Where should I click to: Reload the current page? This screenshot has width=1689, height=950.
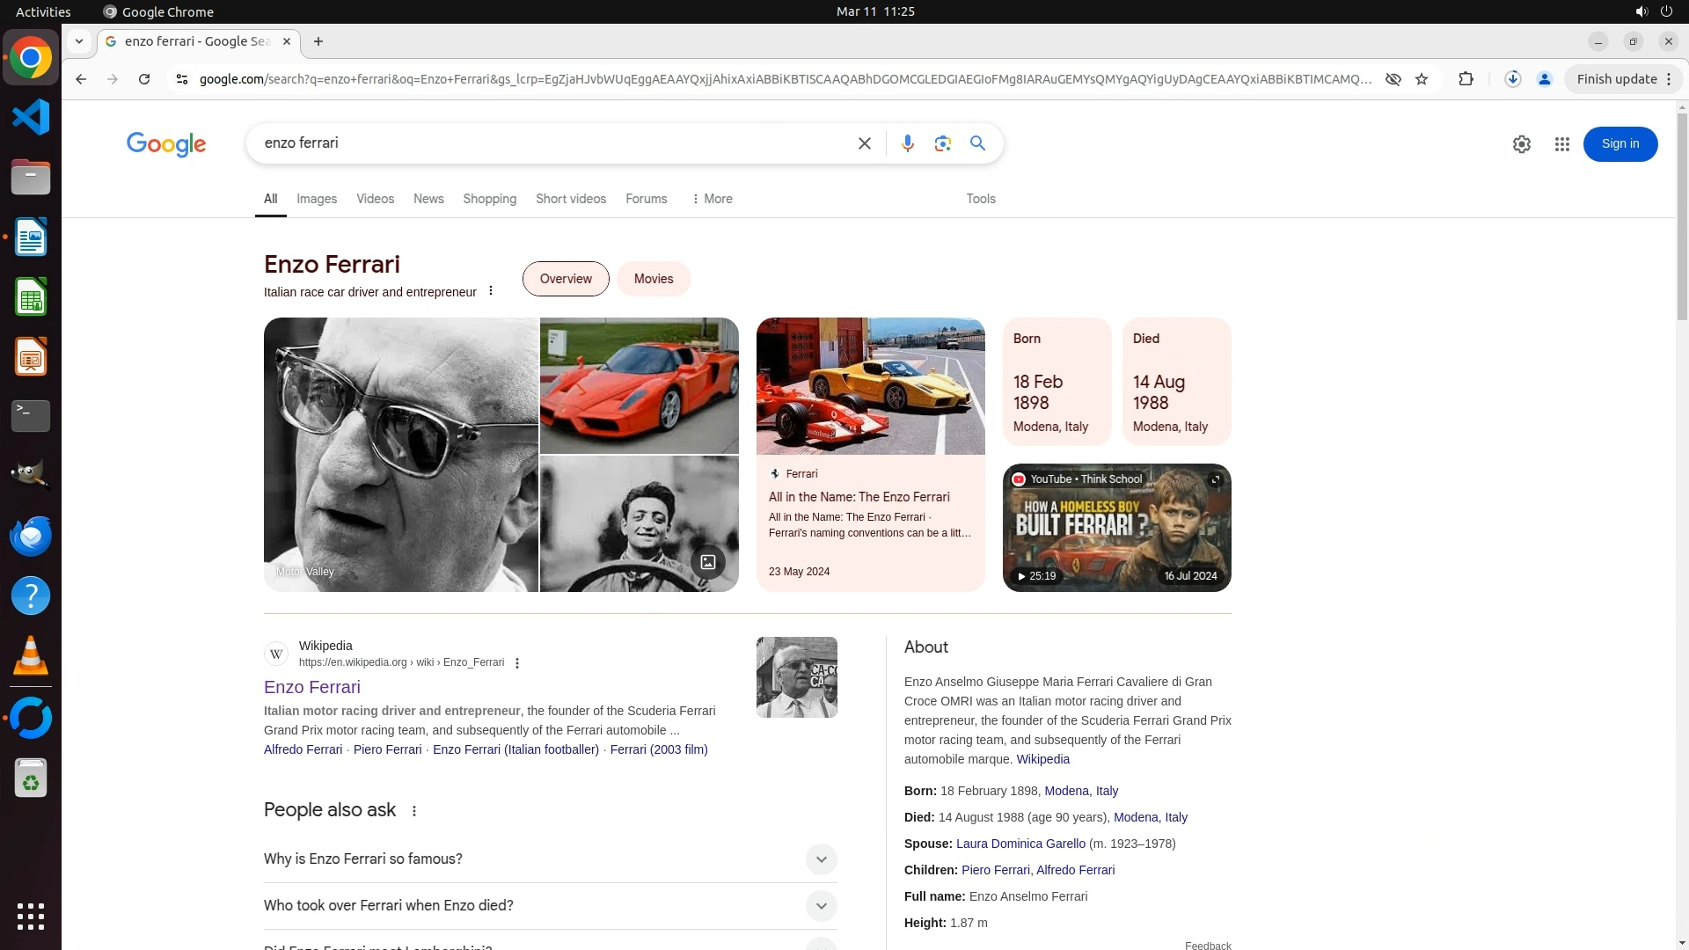tap(144, 79)
